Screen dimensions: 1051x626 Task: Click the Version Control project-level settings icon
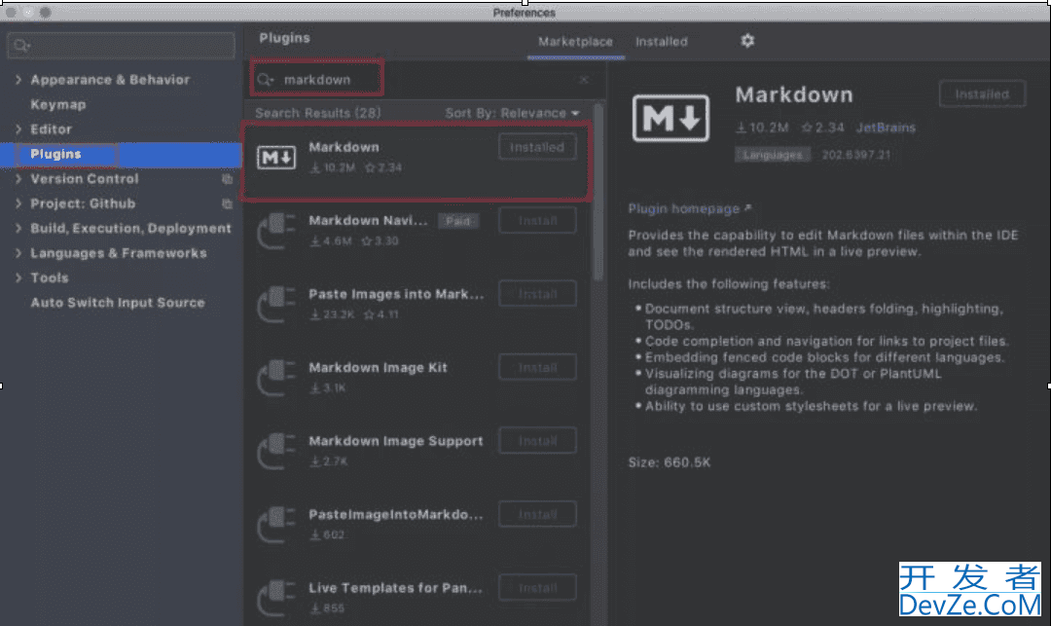coord(227,179)
